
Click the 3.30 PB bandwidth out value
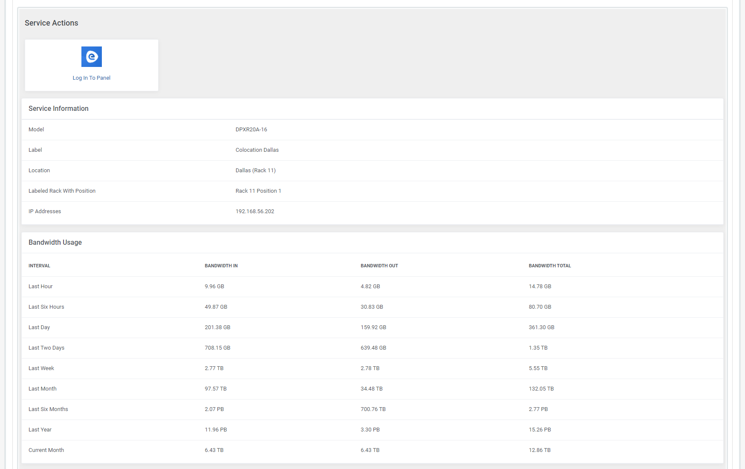(x=370, y=430)
